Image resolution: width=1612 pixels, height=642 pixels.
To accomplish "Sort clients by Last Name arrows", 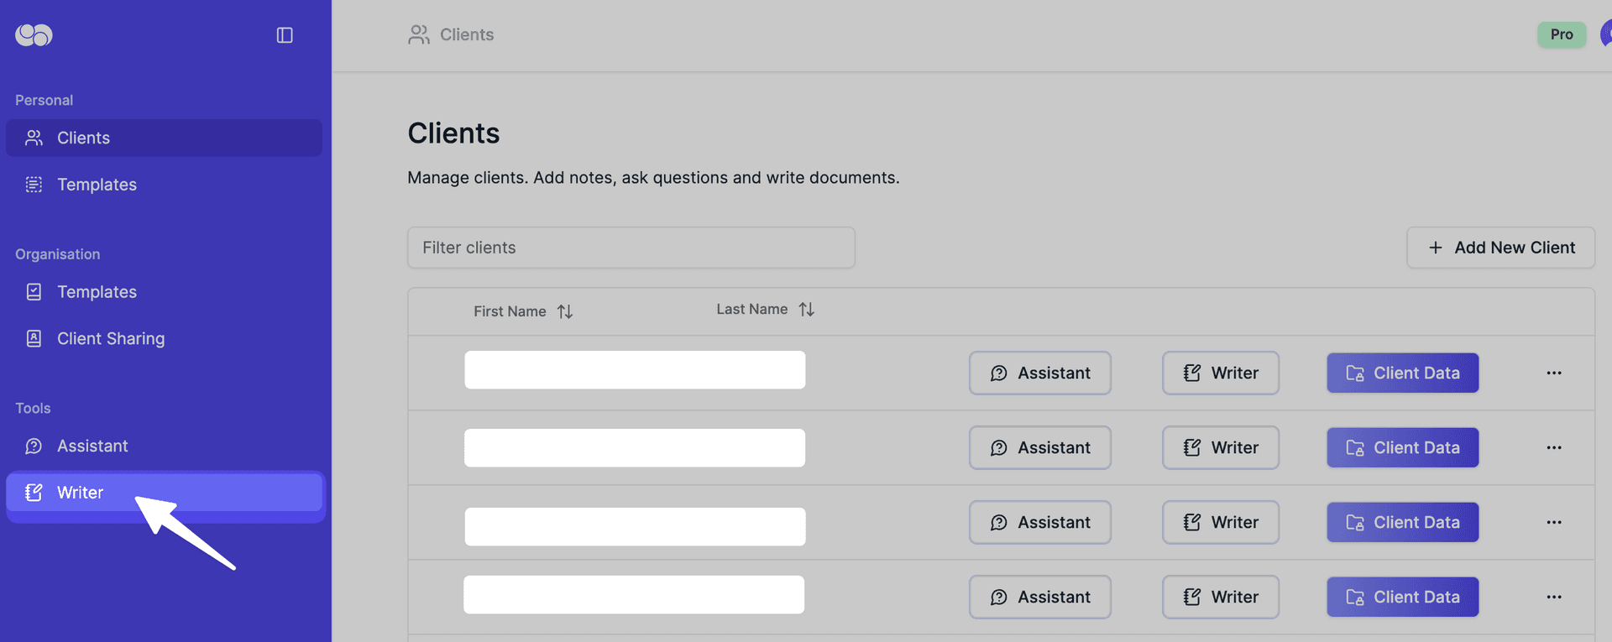I will pos(806,310).
